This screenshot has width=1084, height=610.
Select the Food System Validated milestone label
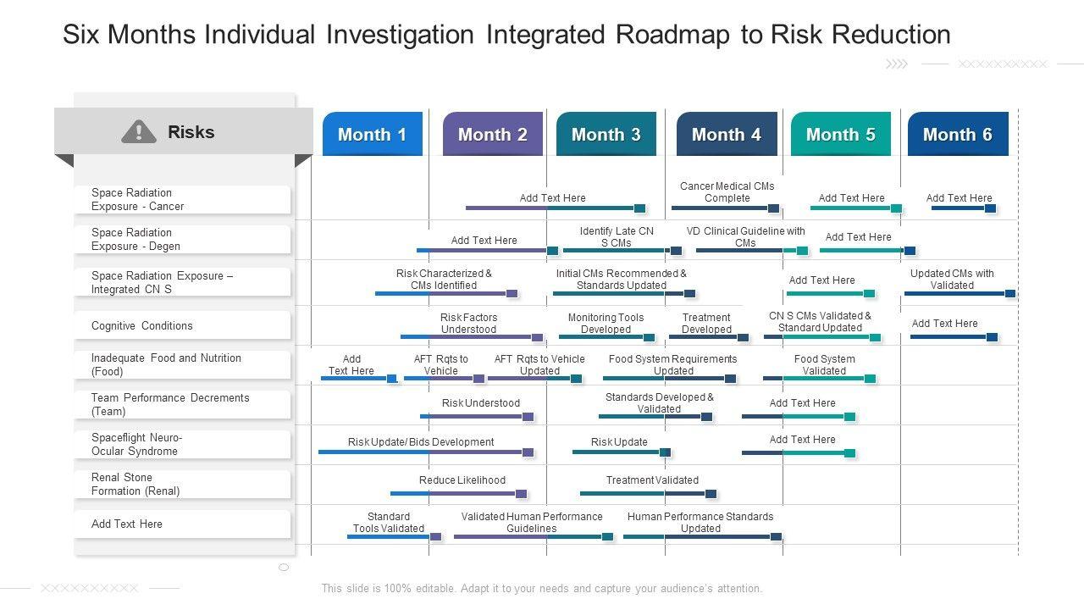click(x=824, y=364)
